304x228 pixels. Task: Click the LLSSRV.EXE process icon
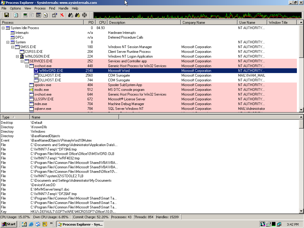coord(31,99)
